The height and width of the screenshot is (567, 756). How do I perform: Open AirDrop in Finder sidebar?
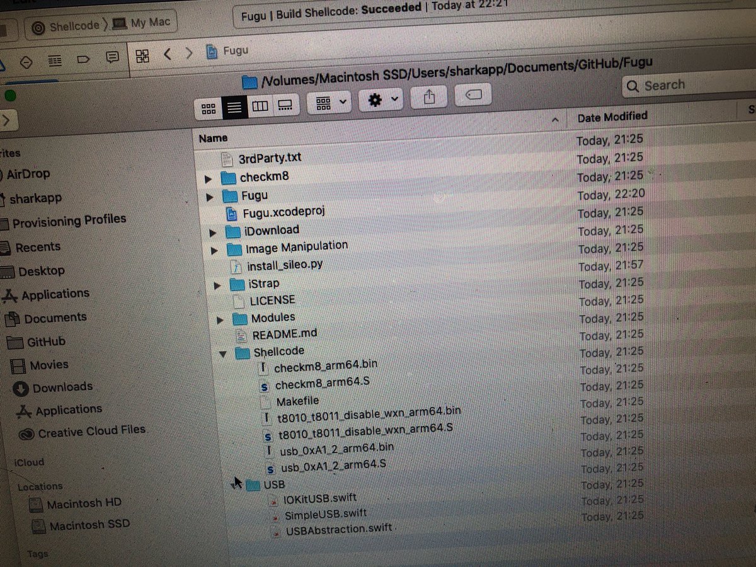[x=26, y=175]
